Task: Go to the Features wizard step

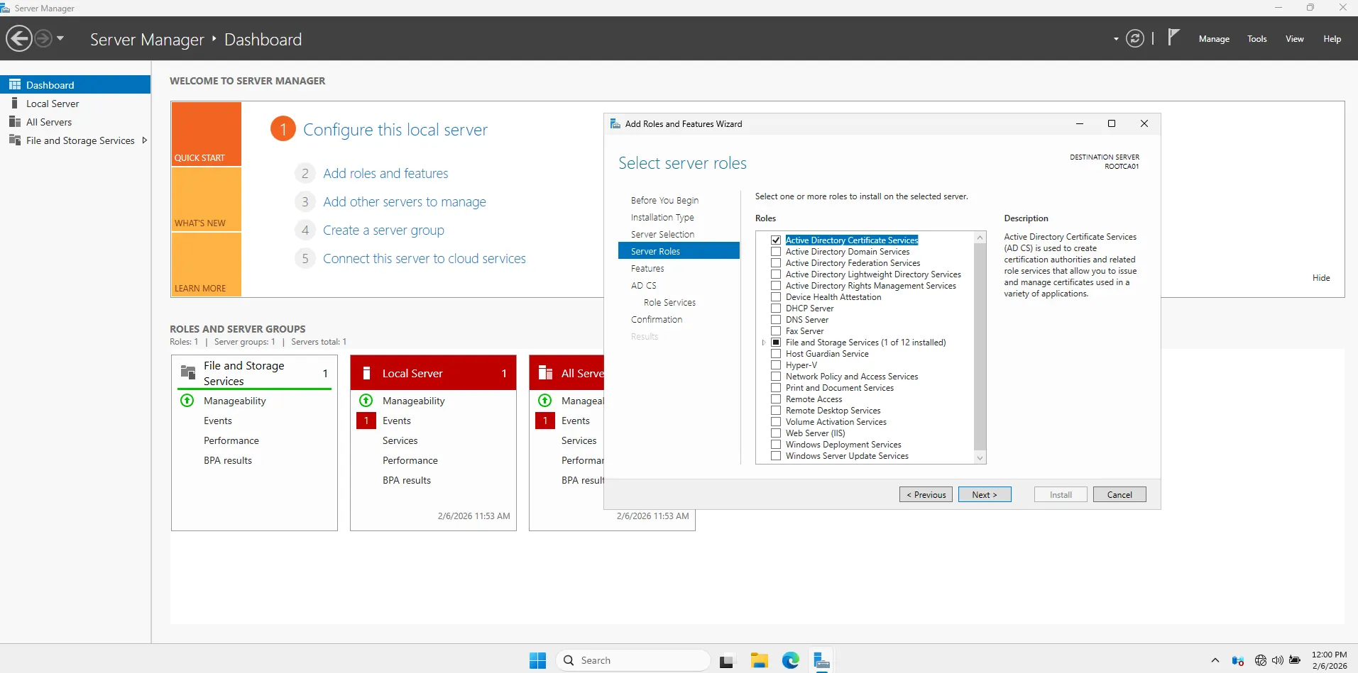Action: [647, 269]
